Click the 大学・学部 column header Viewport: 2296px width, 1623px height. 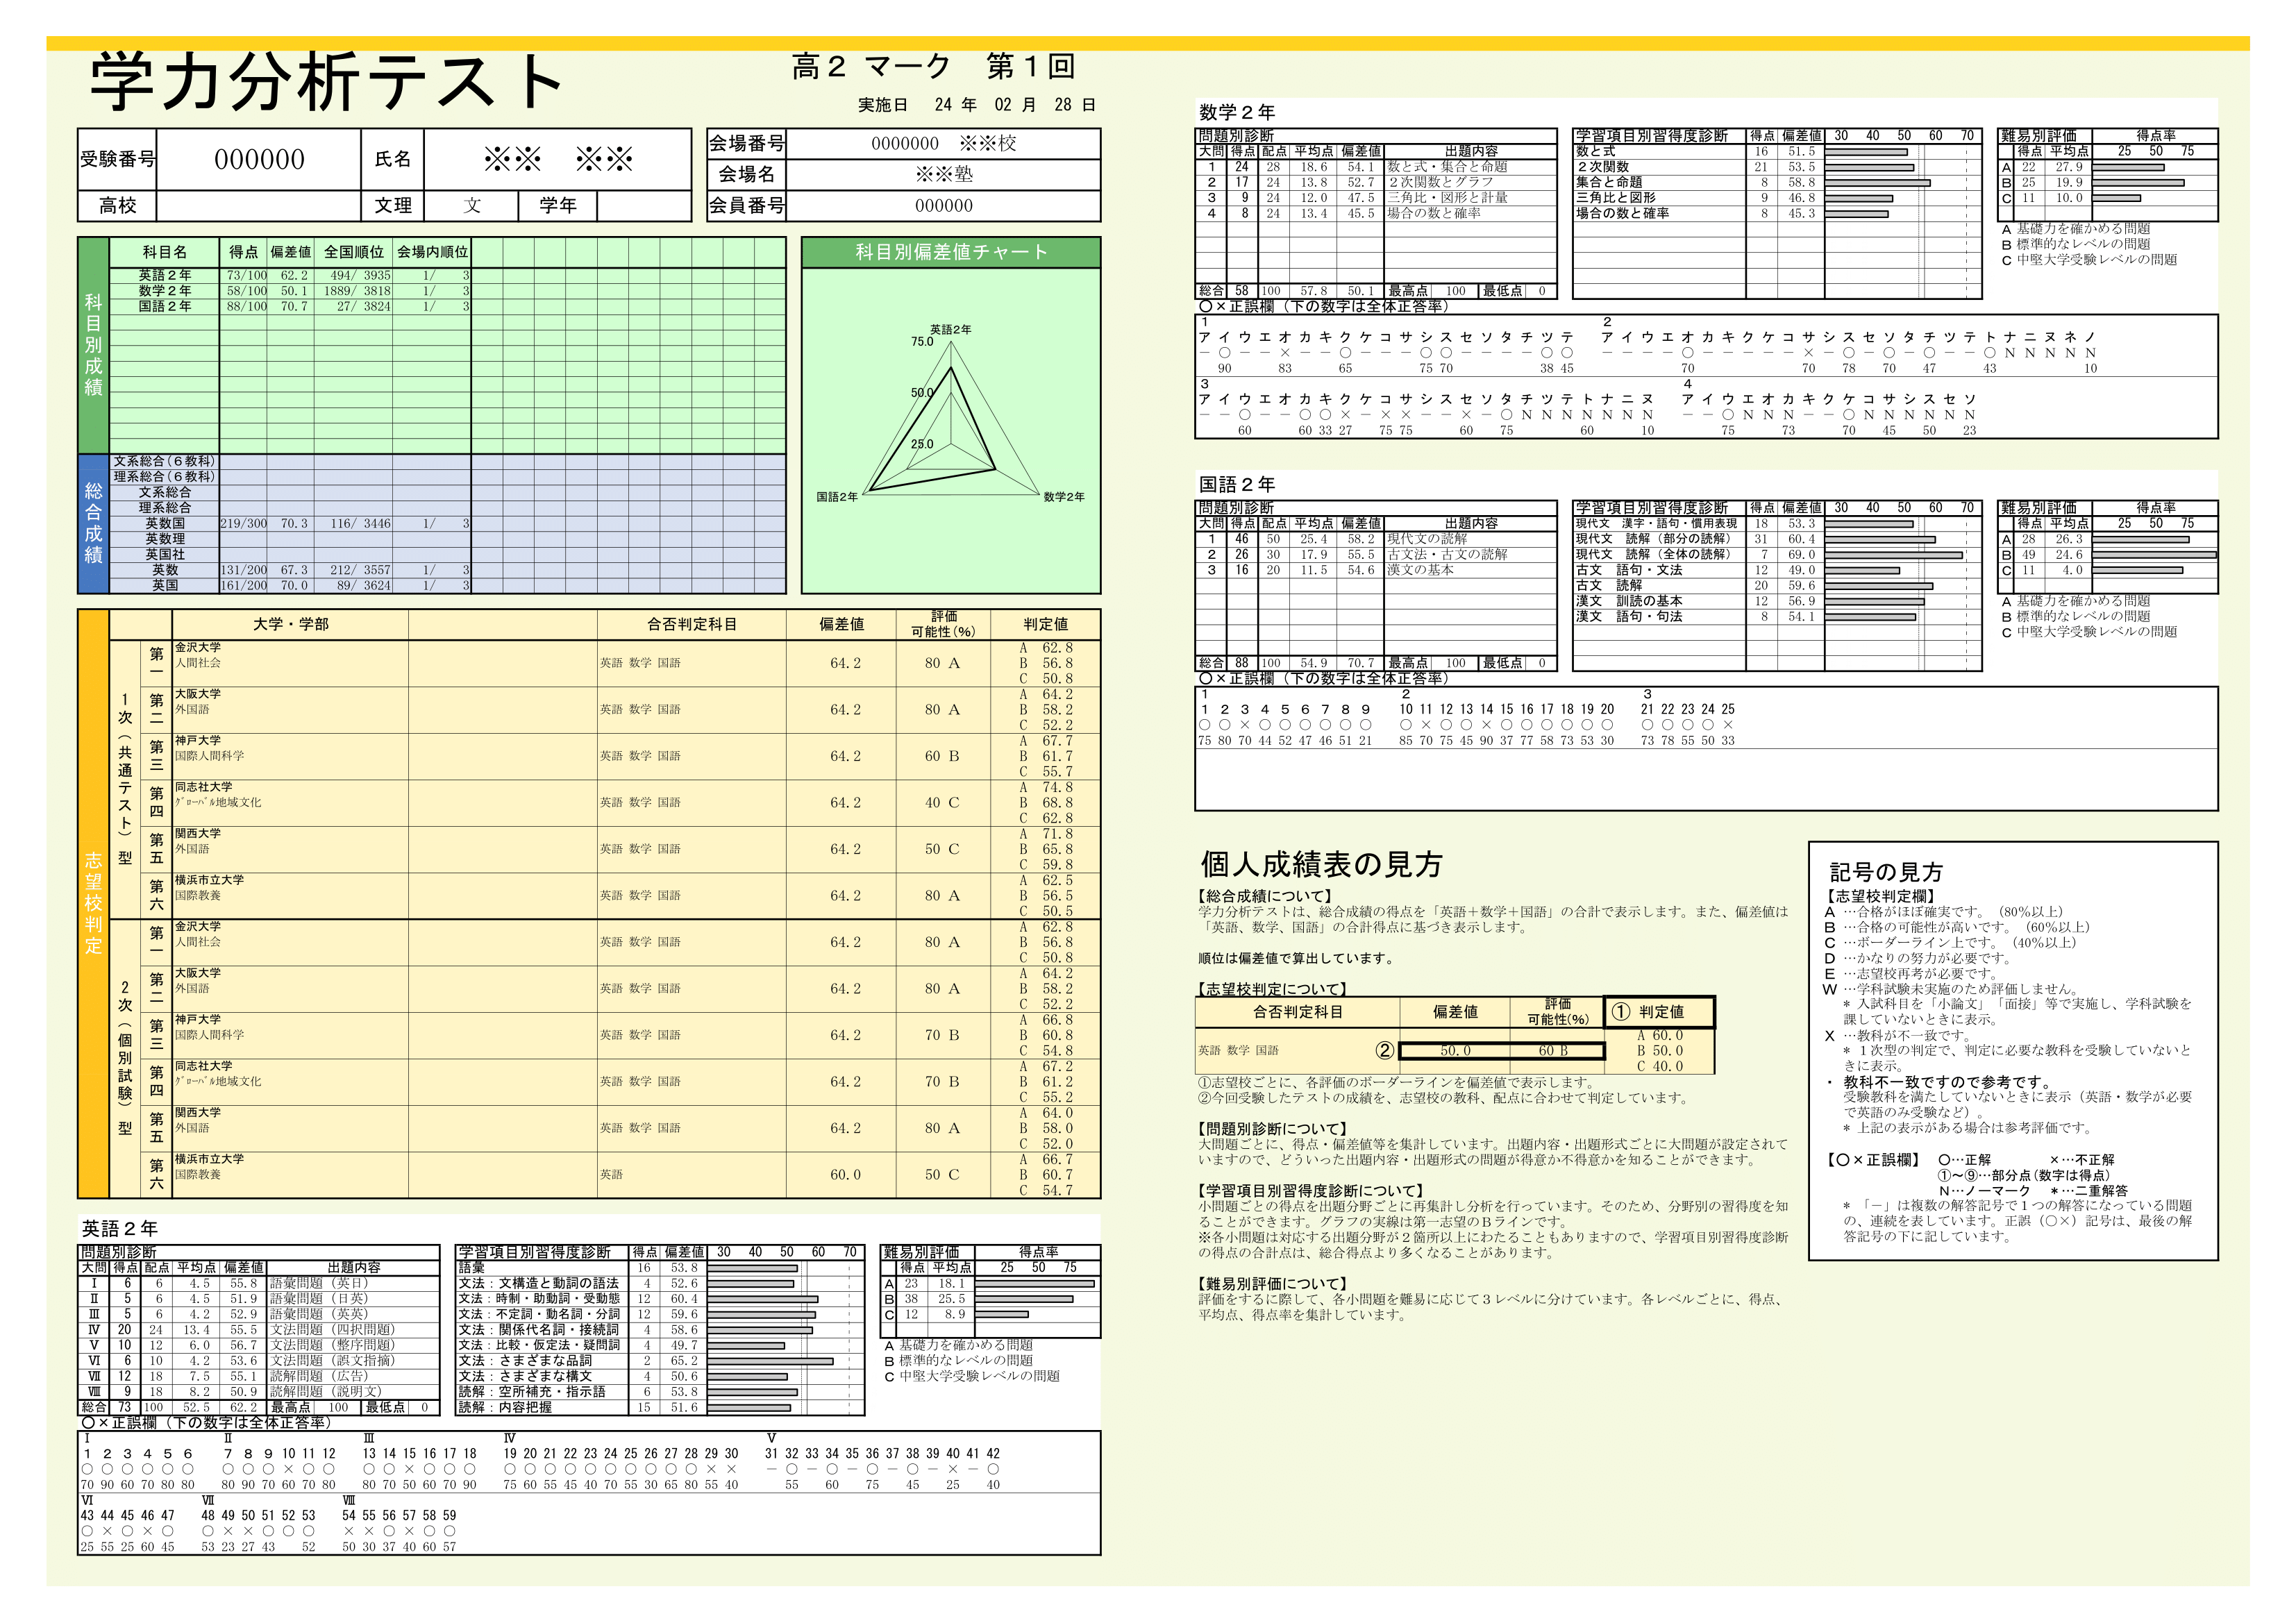[x=291, y=624]
